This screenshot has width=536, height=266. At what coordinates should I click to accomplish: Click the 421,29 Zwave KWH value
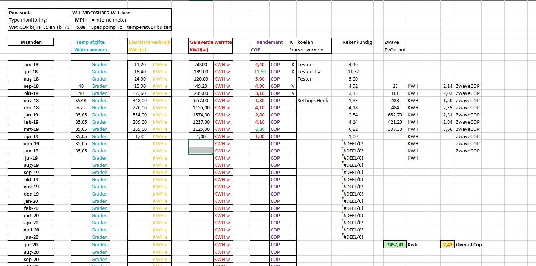(x=395, y=122)
